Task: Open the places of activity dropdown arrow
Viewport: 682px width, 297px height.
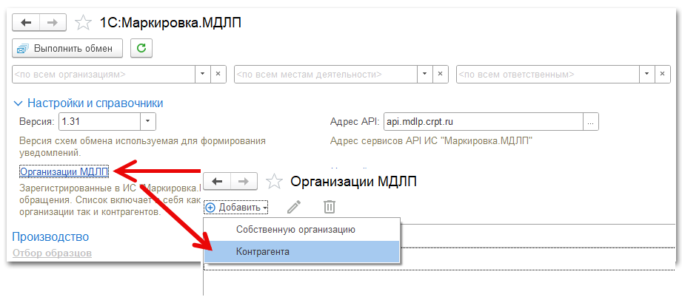Action: coord(424,74)
